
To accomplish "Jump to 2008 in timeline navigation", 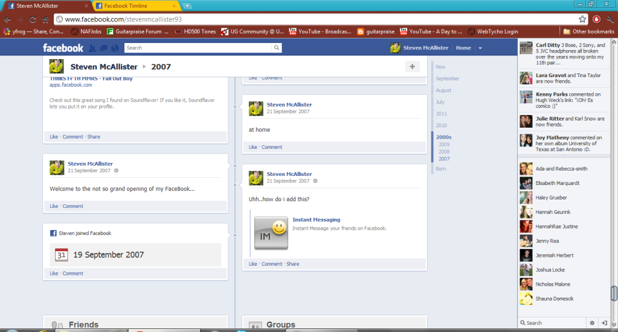I will (x=444, y=152).
